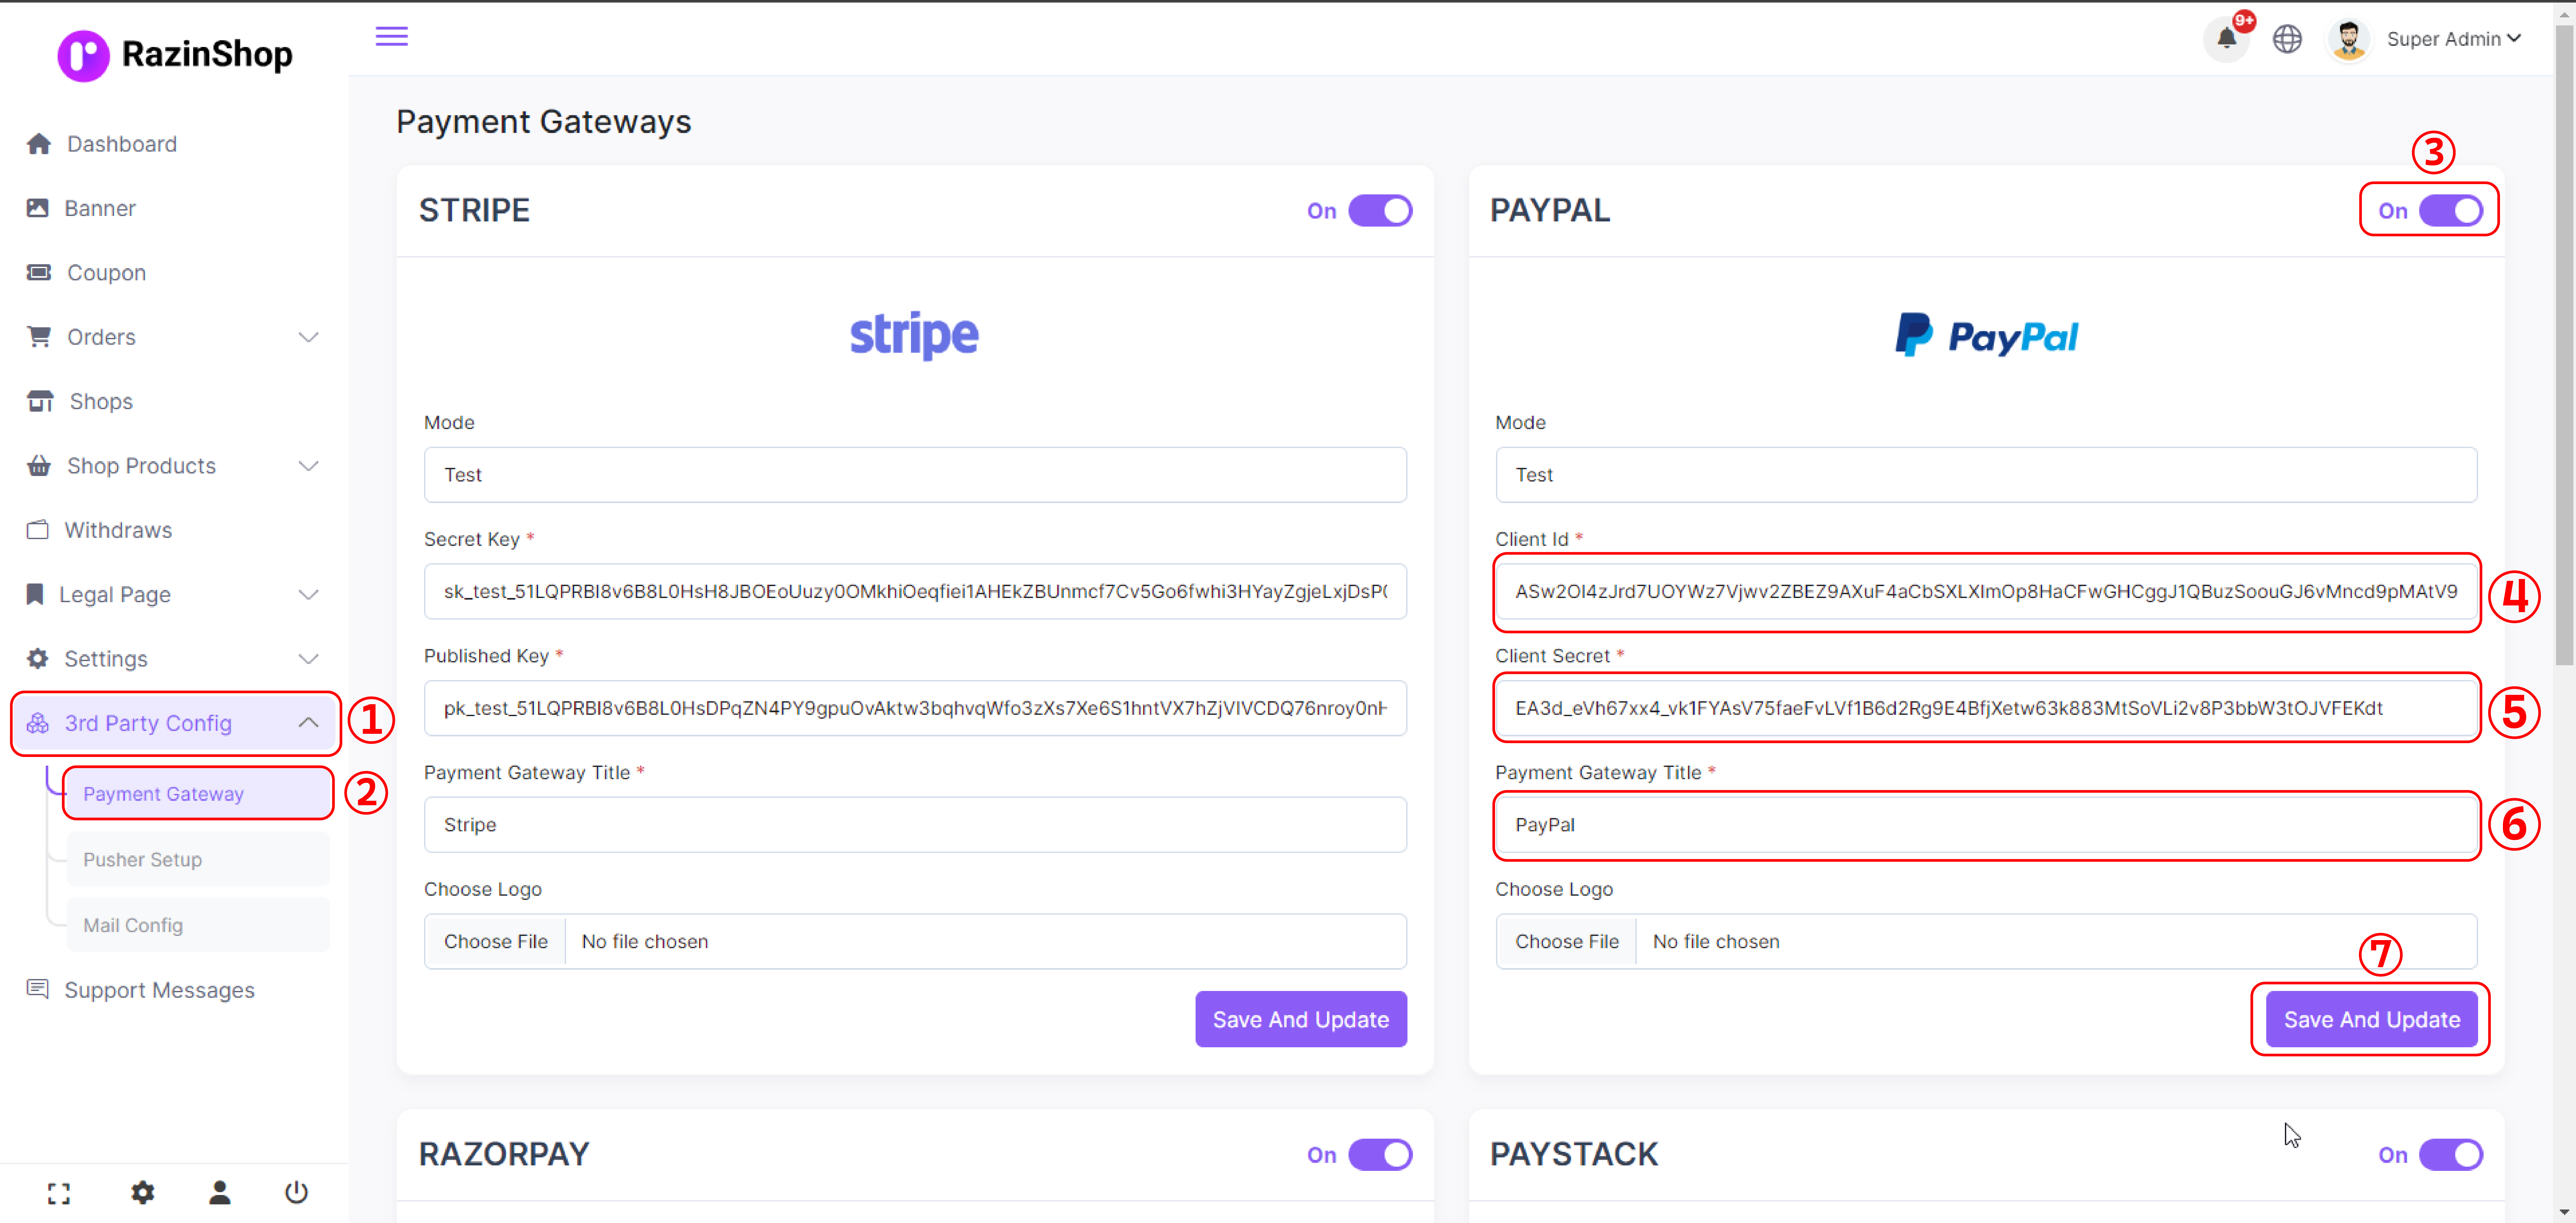
Task: Open the Coupon menu item
Action: pyautogui.click(x=174, y=273)
